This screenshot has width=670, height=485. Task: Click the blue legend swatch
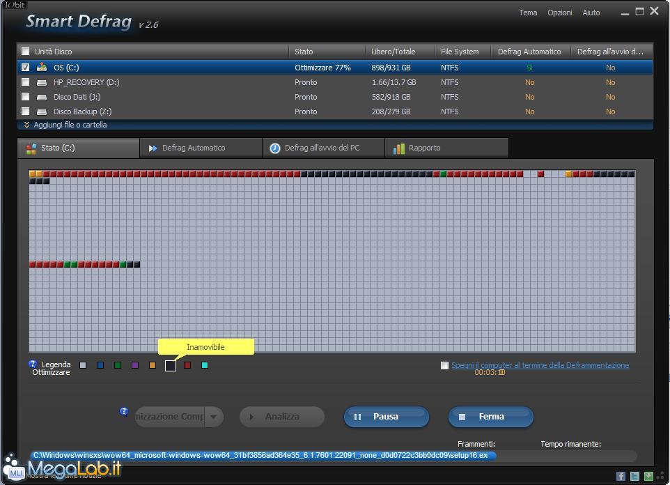[100, 365]
